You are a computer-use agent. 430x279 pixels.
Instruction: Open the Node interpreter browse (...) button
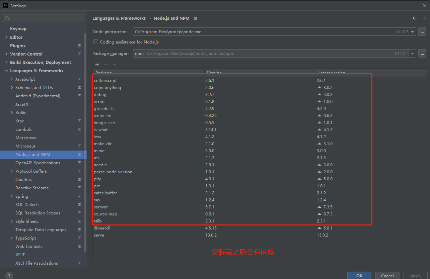click(422, 31)
